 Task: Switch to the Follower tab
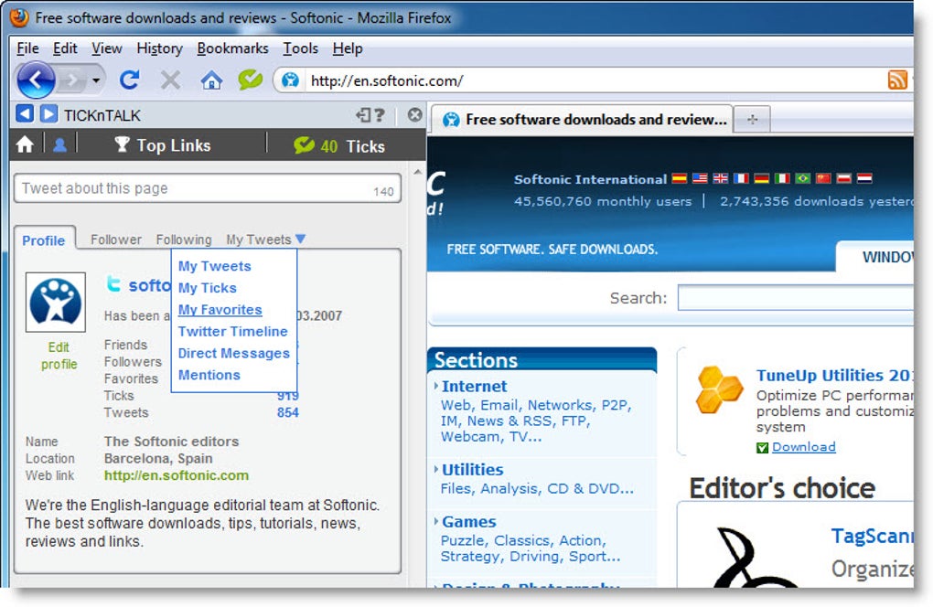point(116,240)
